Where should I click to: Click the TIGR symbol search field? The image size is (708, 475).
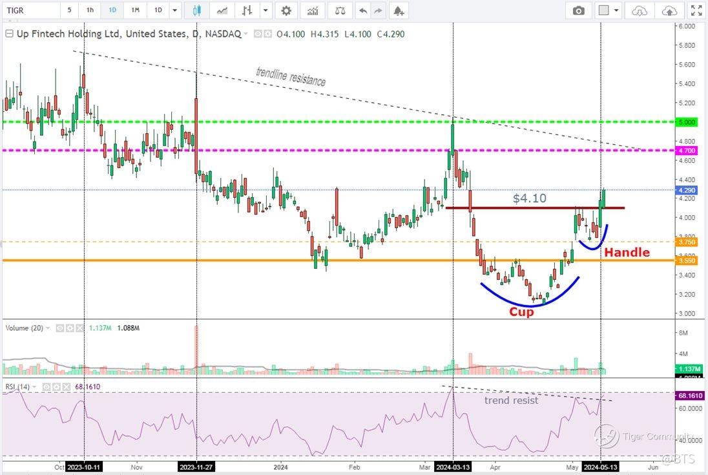pyautogui.click(x=31, y=10)
